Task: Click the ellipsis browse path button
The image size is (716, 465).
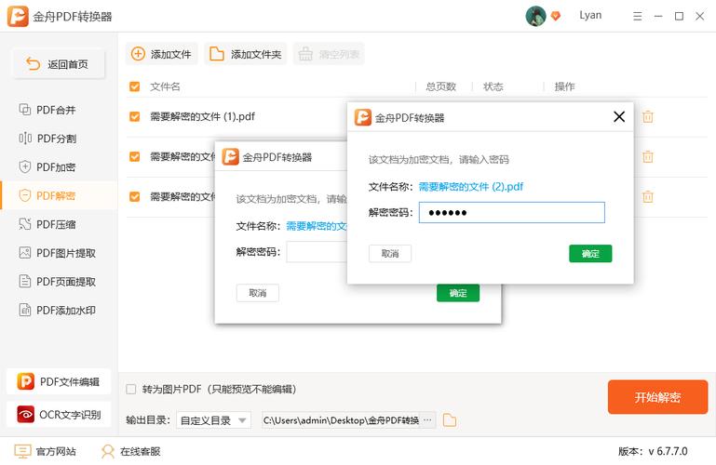Action: pyautogui.click(x=428, y=419)
